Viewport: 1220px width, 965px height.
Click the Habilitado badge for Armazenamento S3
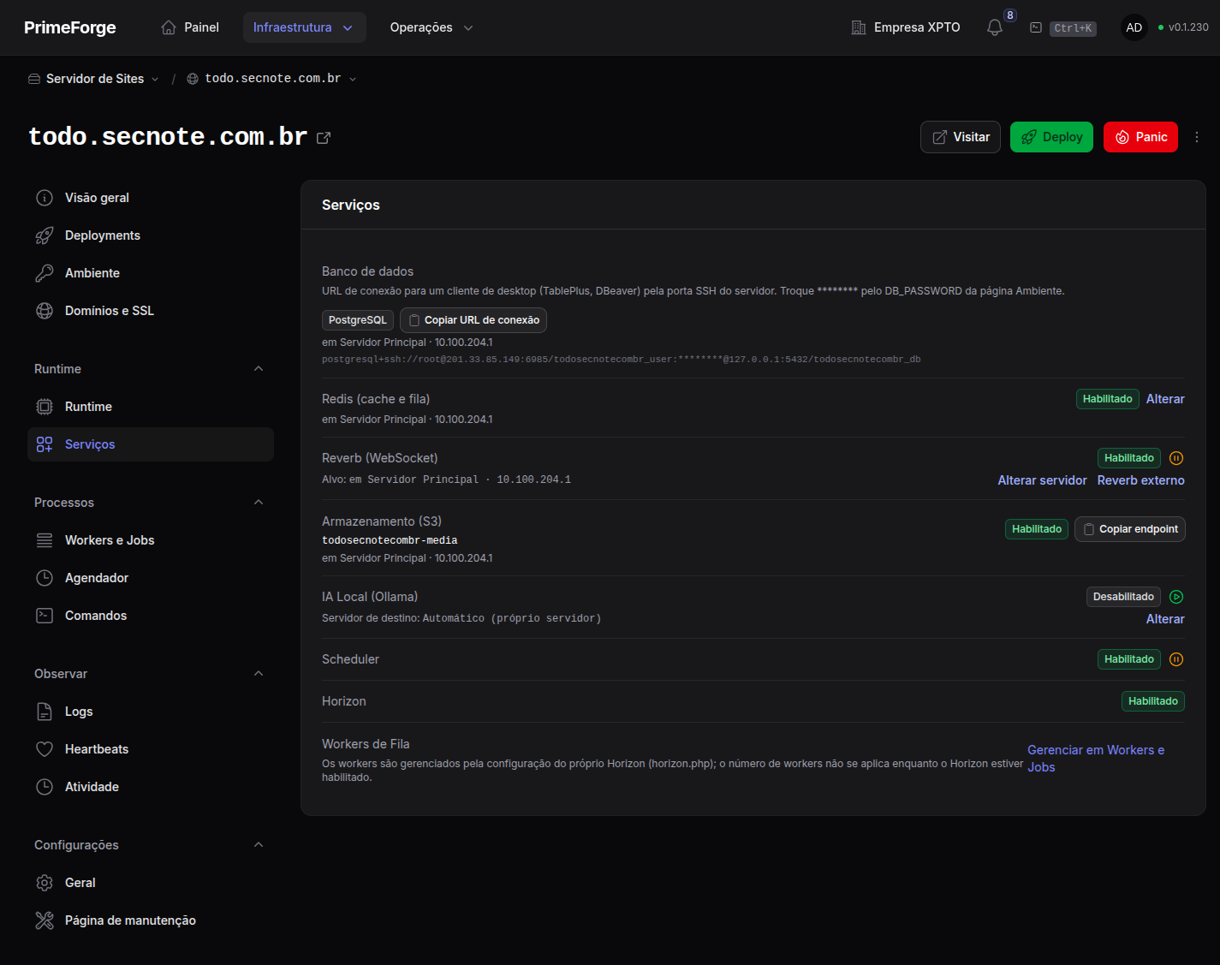[x=1037, y=529]
